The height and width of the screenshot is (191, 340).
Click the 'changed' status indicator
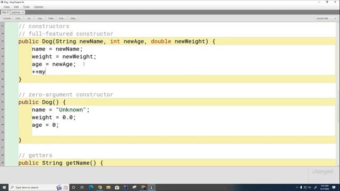(x=322, y=171)
